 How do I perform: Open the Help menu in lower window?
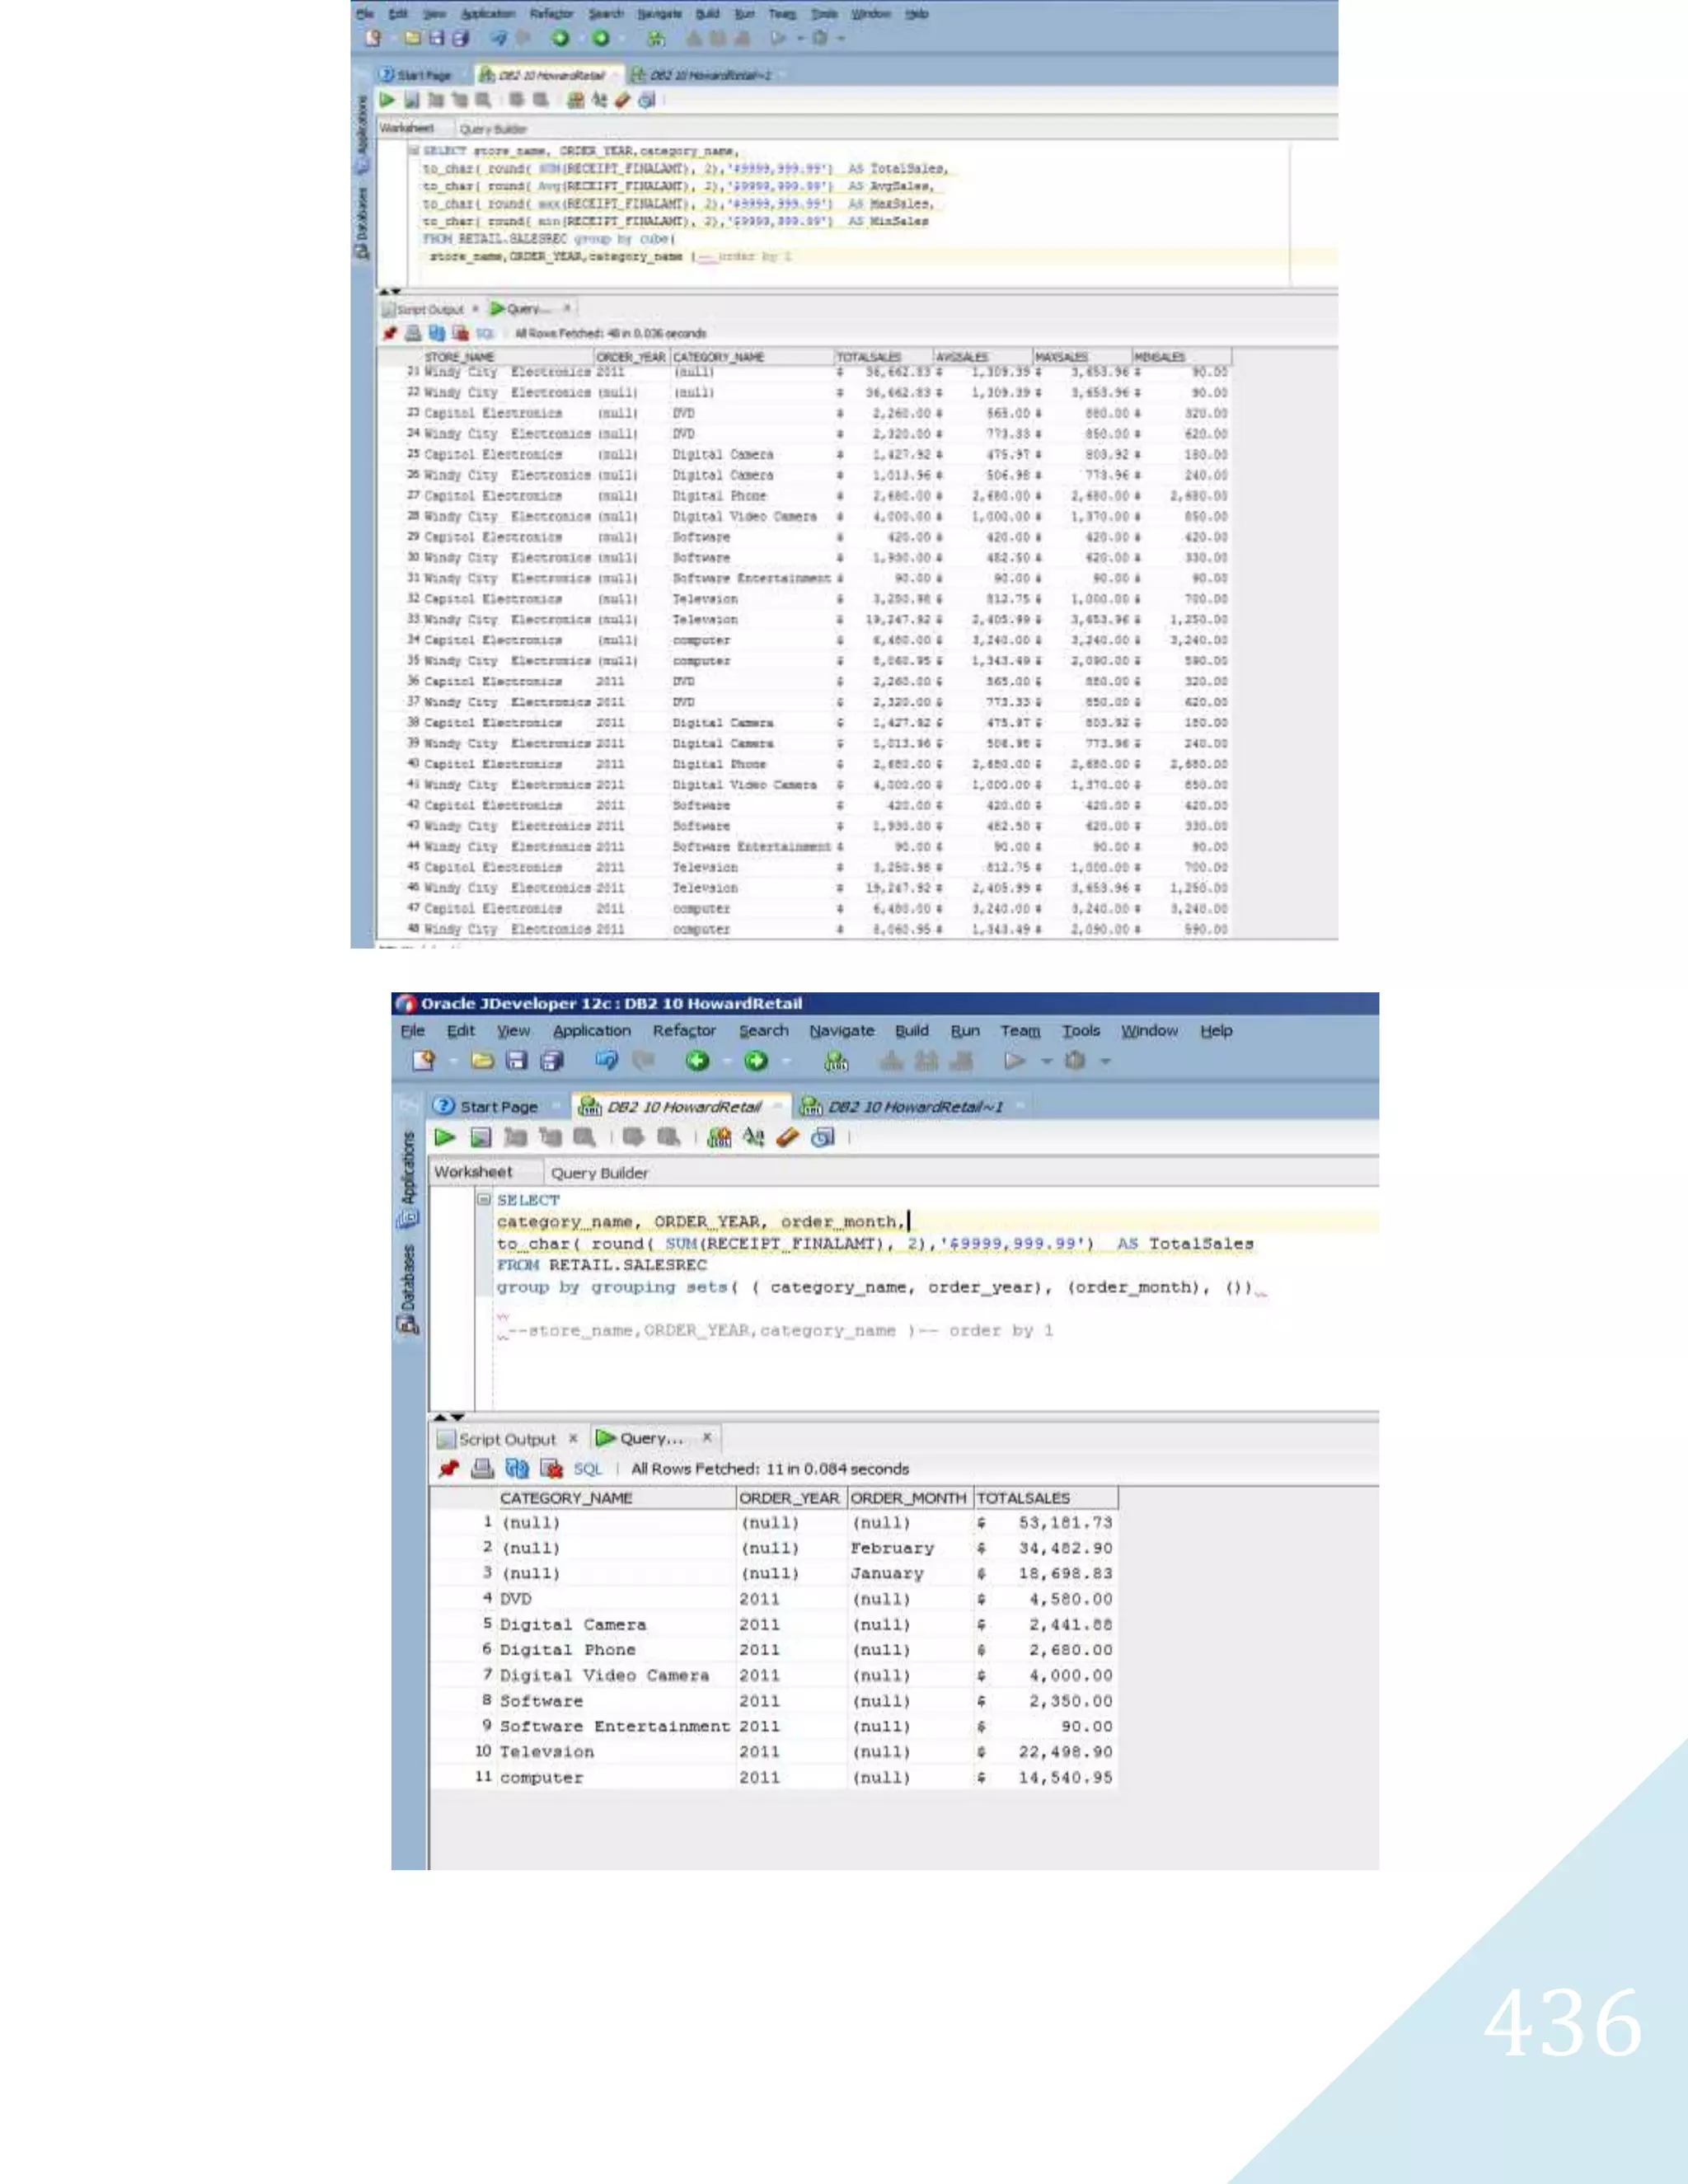1216,1030
